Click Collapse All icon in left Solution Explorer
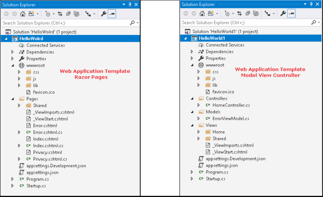This screenshot has width=323, height=197. (68, 14)
